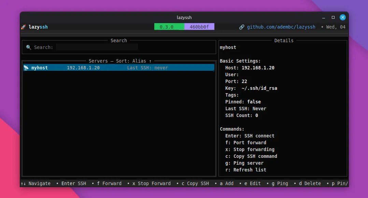Click 'f: Port forward' command
The image size is (368, 198).
[x=246, y=143]
